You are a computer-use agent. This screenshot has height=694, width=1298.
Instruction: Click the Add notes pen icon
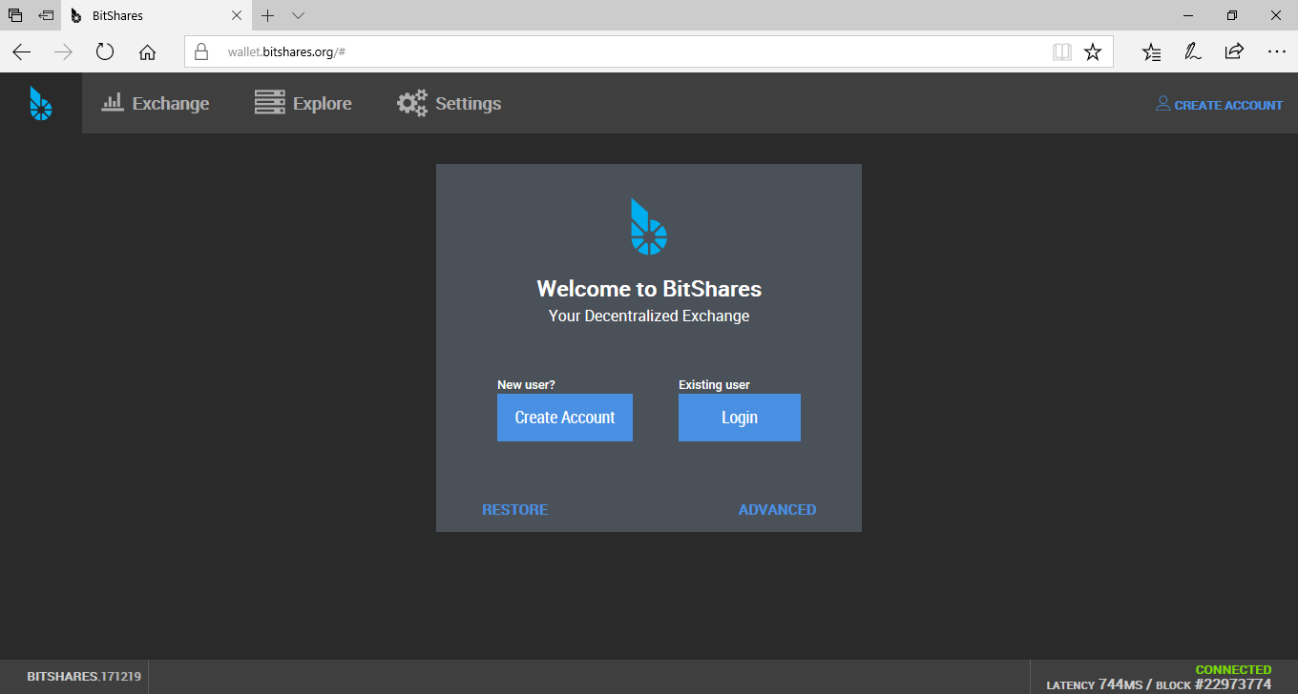point(1193,51)
